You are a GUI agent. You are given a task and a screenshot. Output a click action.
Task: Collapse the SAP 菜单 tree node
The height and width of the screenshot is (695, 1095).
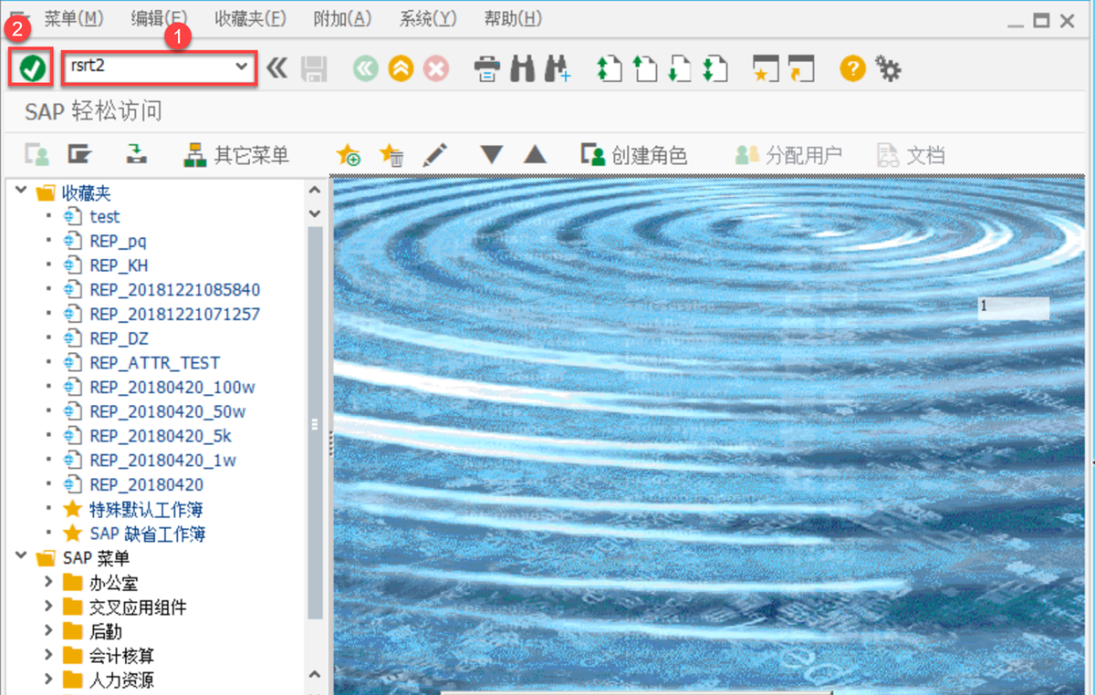[x=19, y=557]
